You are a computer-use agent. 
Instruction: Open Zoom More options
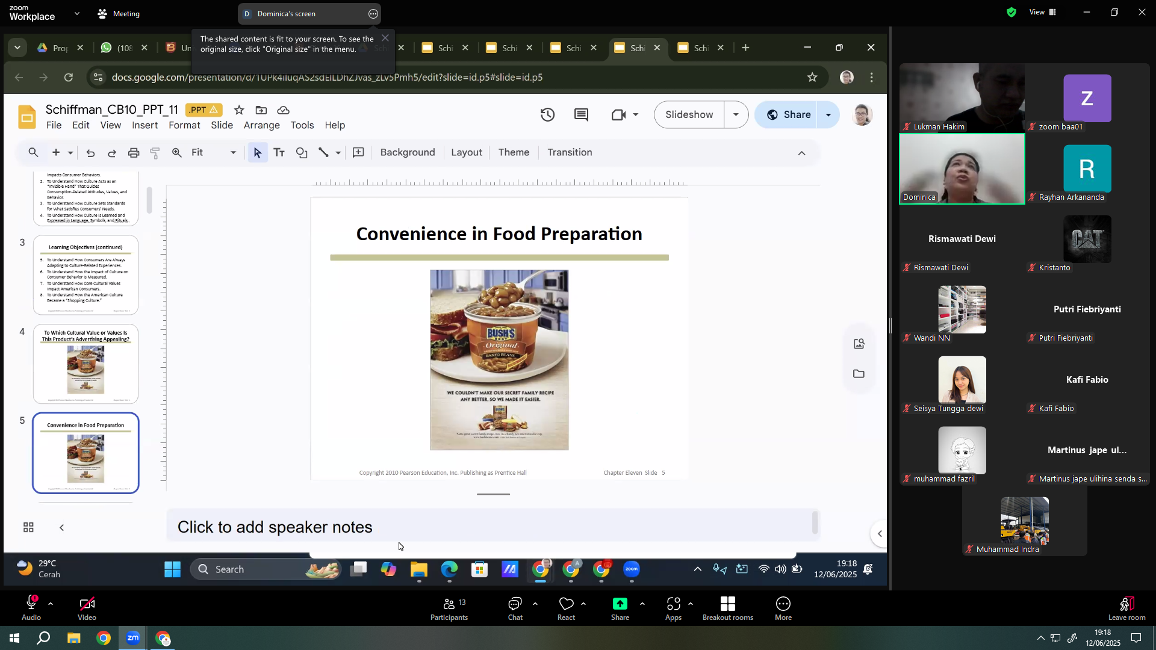coord(783,609)
